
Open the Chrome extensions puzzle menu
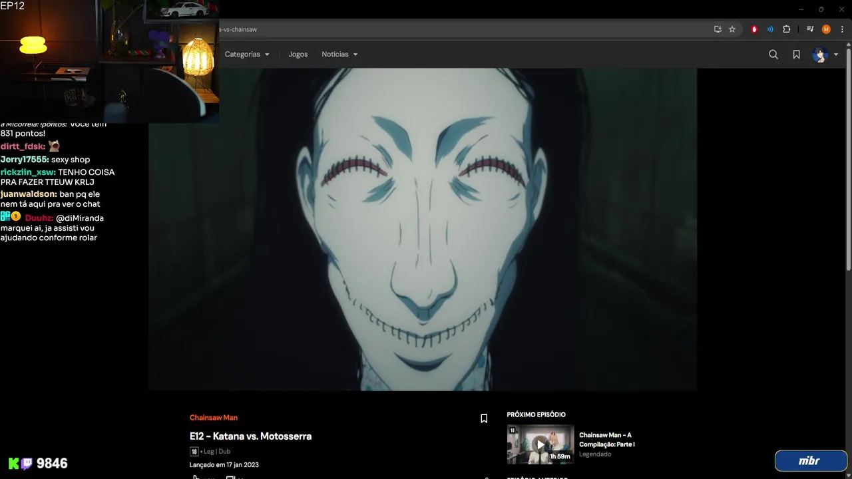click(786, 29)
